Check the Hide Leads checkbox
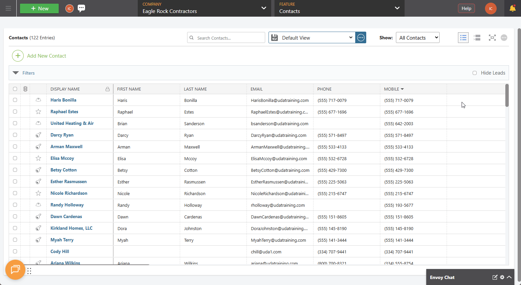The image size is (521, 285). [x=475, y=73]
